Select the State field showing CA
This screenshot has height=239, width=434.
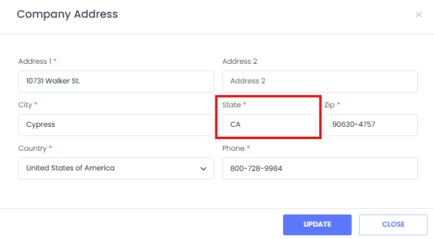point(268,124)
